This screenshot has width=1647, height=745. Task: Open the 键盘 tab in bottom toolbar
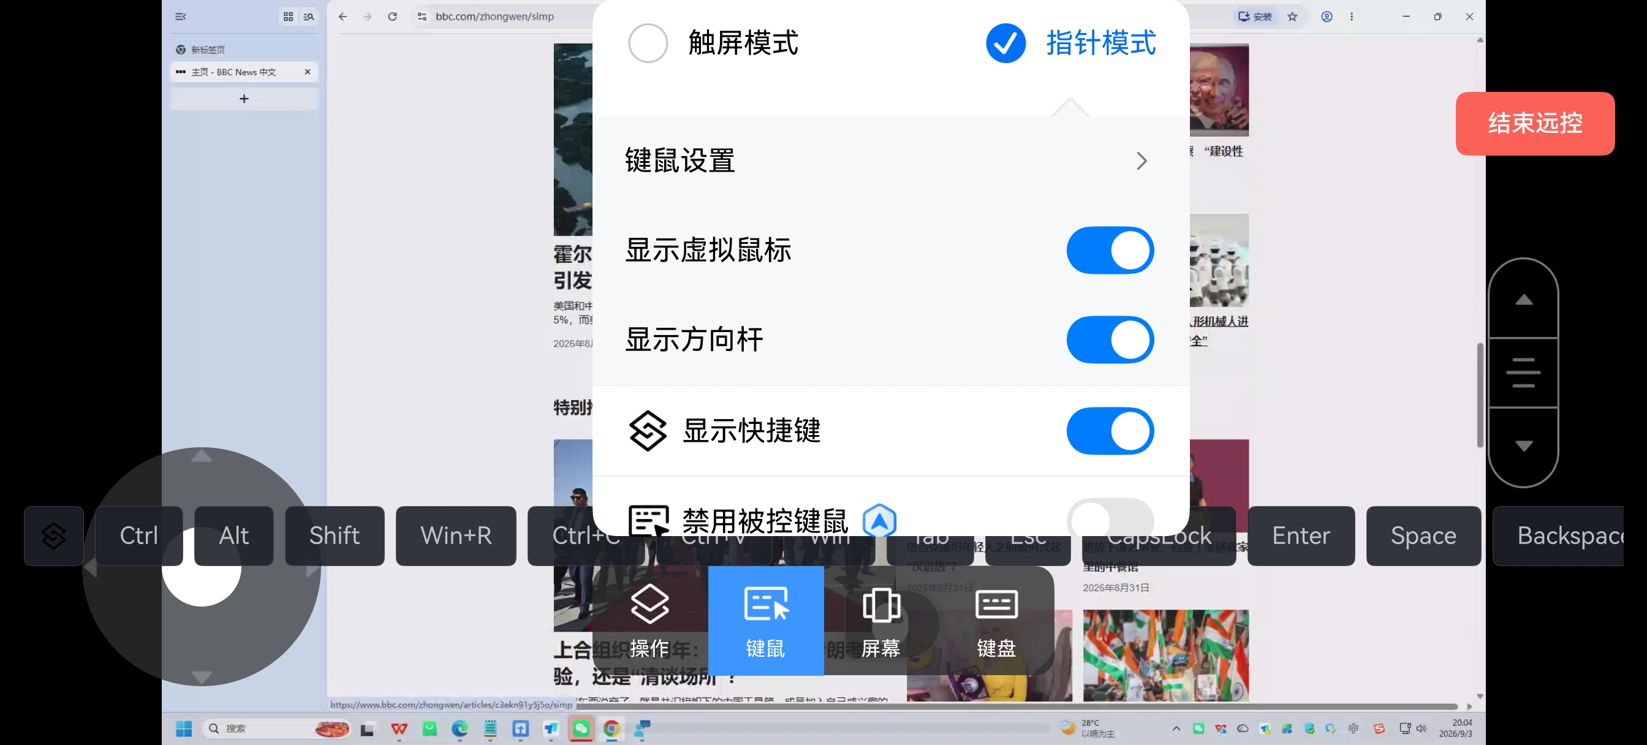pos(996,620)
